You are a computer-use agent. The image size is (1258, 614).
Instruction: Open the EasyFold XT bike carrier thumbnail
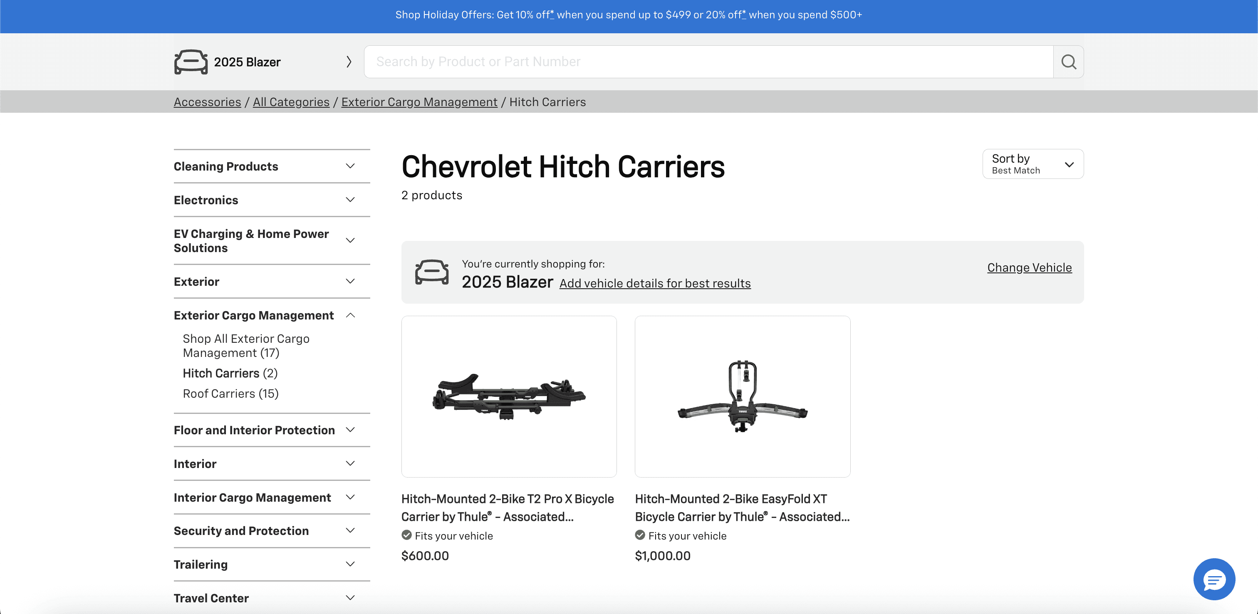click(742, 396)
